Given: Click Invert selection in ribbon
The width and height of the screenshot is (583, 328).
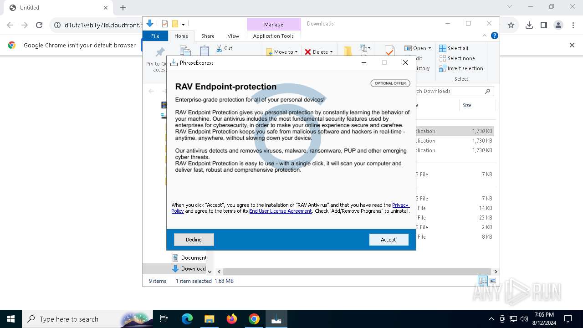Looking at the screenshot, I should 461,68.
